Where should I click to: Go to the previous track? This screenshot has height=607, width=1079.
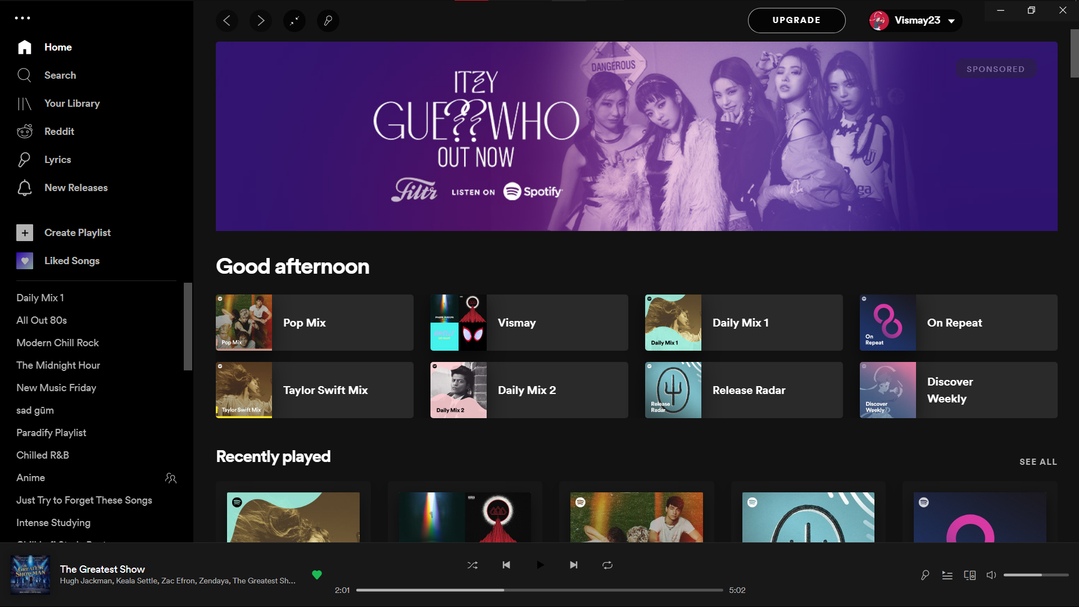tap(506, 565)
